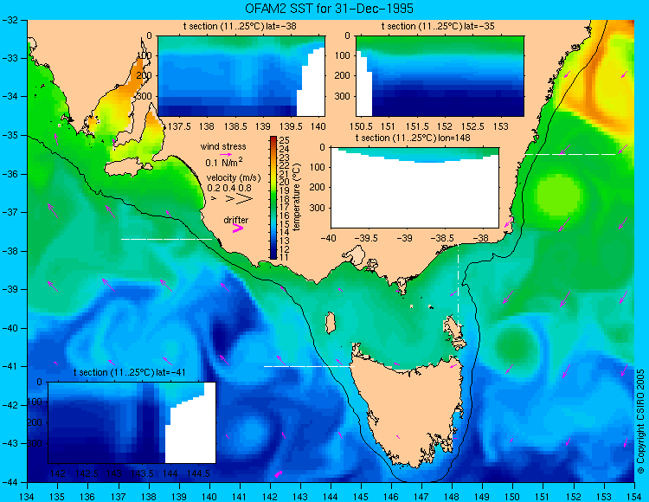This screenshot has height=502, width=649.
Task: Click the 139.5 label in the lat=-38 inset
Action: point(292,126)
